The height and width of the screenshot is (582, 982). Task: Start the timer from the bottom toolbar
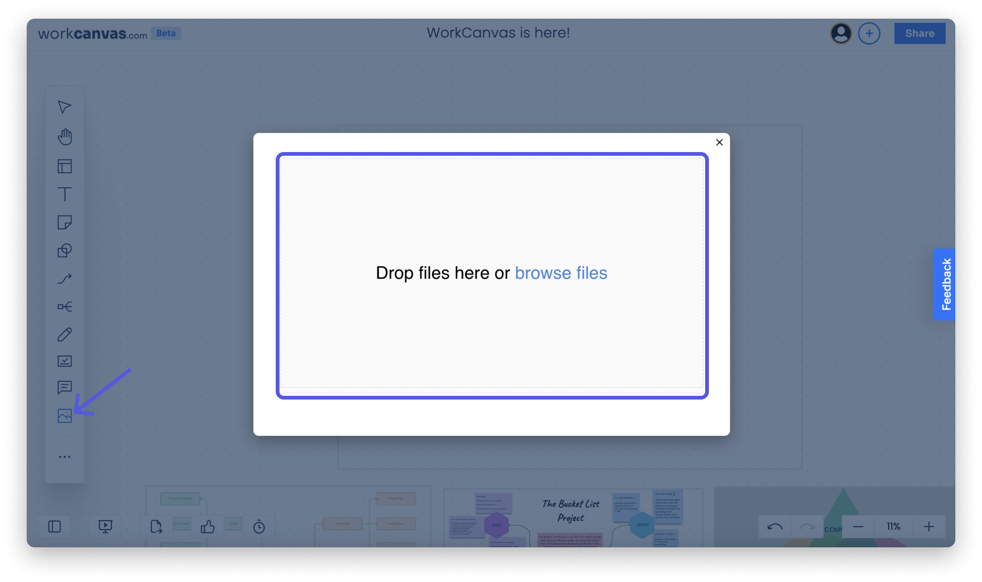[259, 527]
